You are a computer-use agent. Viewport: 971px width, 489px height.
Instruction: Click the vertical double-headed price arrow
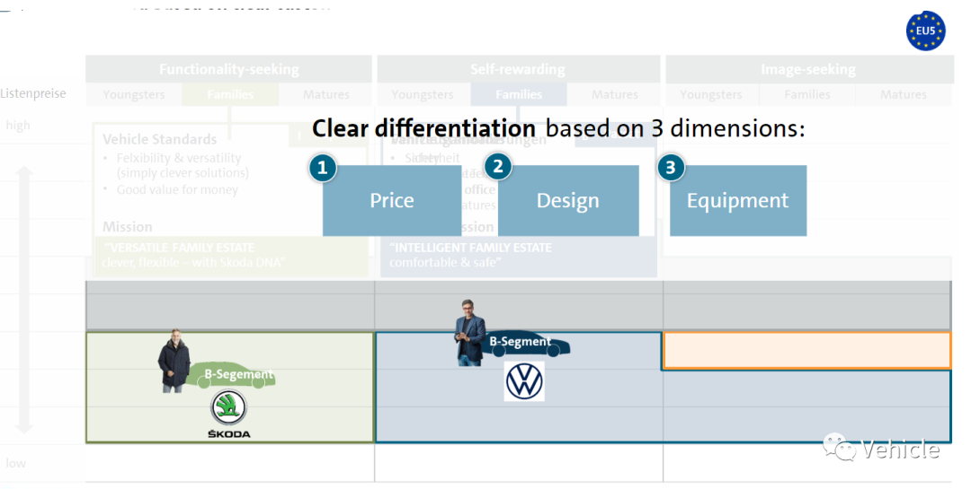[24, 300]
